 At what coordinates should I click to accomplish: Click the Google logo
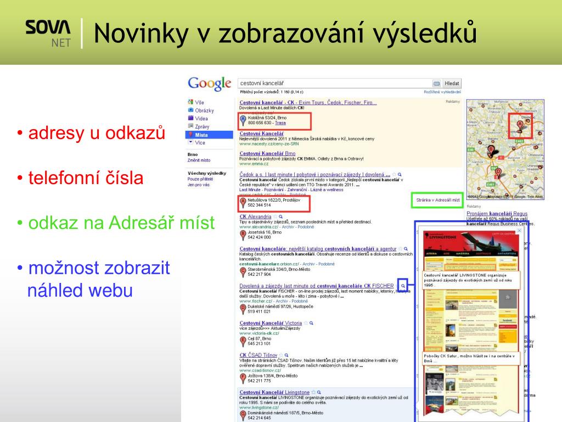pyautogui.click(x=210, y=84)
